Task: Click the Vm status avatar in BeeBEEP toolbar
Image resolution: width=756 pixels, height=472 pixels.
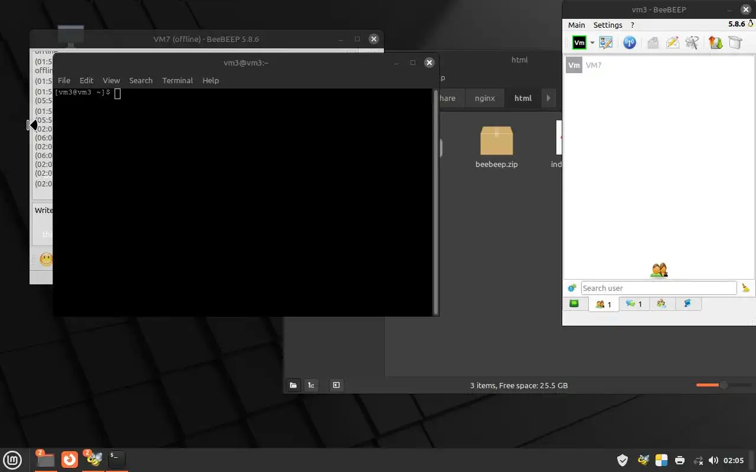Action: 579,42
